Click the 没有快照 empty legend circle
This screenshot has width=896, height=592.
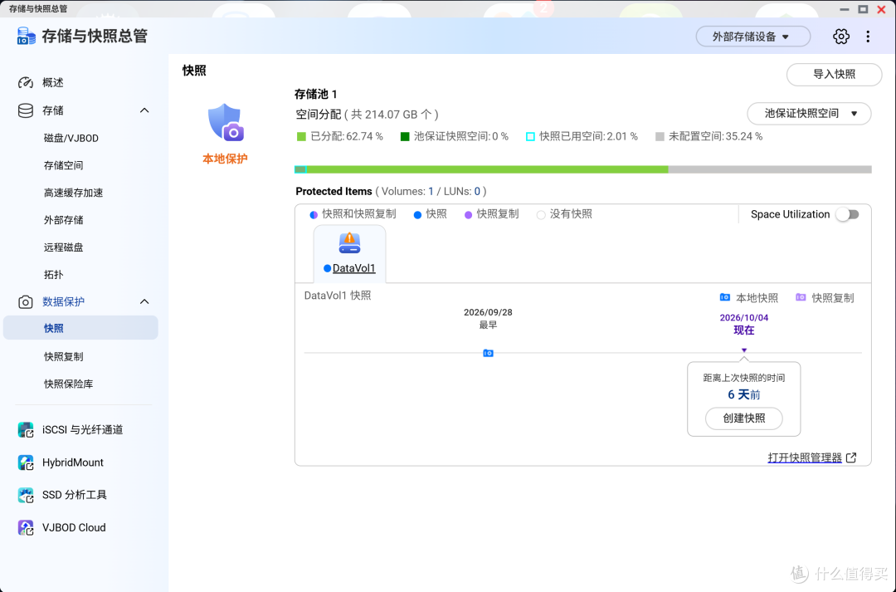(x=541, y=214)
